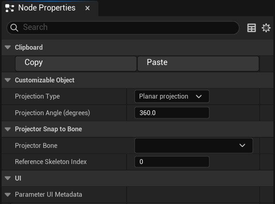275x204 pixels.
Task: Open the property matrix table icon
Action: pyautogui.click(x=252, y=28)
